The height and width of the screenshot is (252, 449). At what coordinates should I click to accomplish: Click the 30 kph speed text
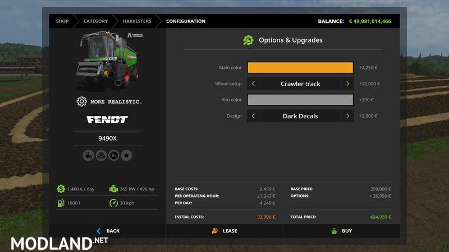pos(127,203)
